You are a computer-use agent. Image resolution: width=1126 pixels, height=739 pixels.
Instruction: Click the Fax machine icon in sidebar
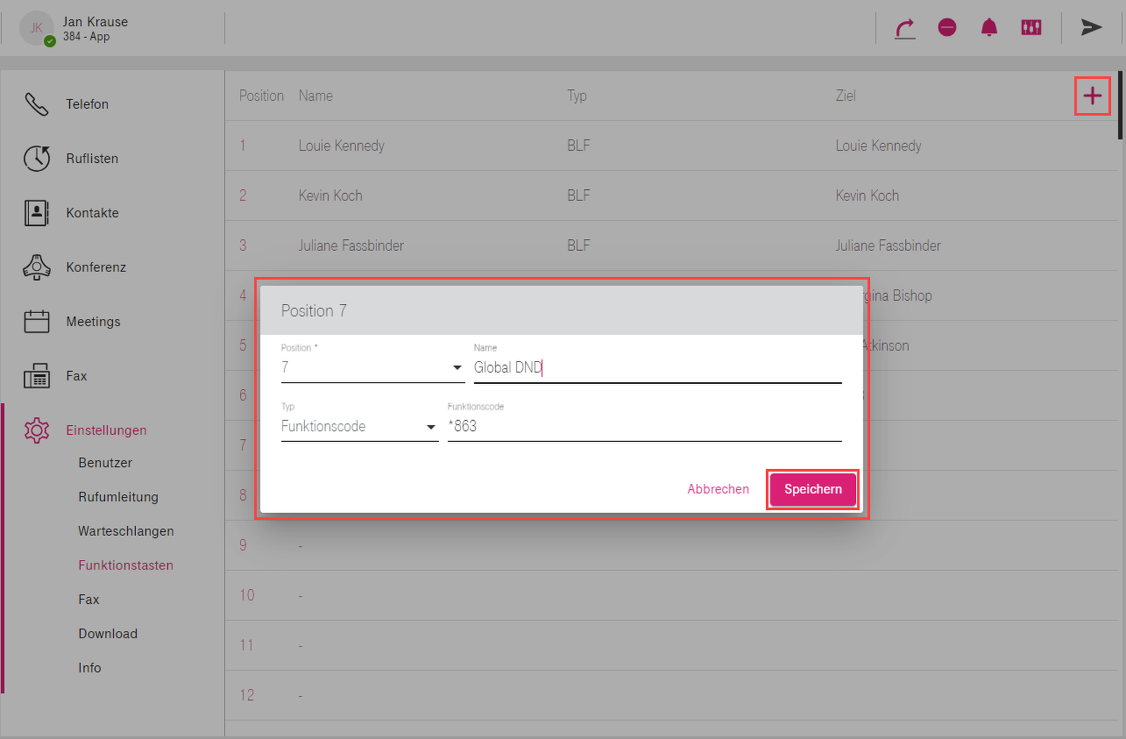37,376
